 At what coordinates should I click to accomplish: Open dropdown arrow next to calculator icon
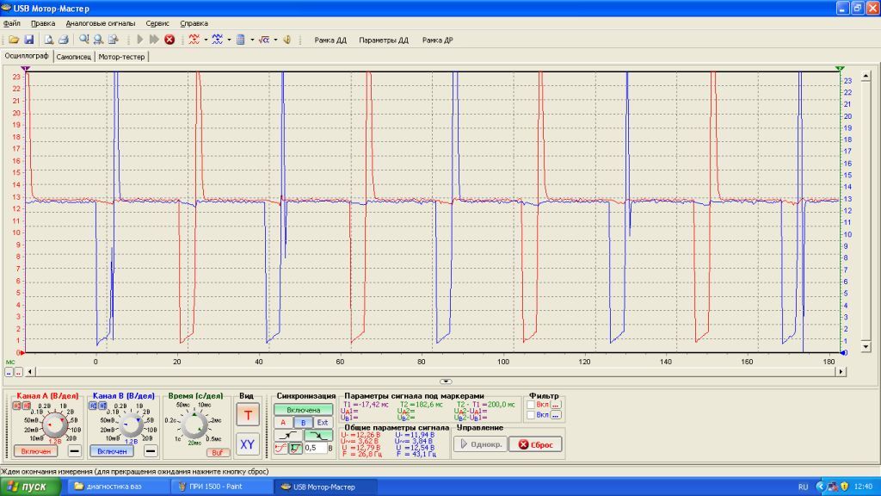[x=252, y=40]
